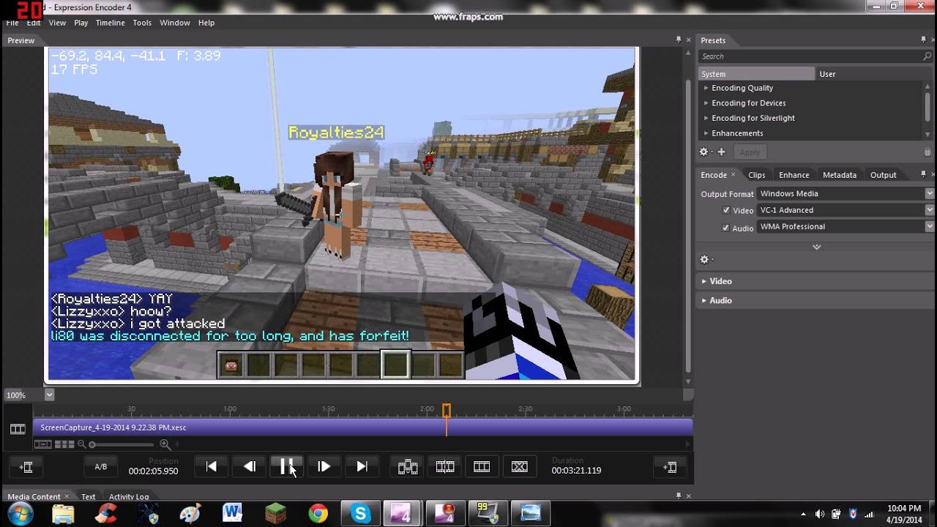Open the Tools menu
Viewport: 937px width, 527px height.
click(142, 23)
